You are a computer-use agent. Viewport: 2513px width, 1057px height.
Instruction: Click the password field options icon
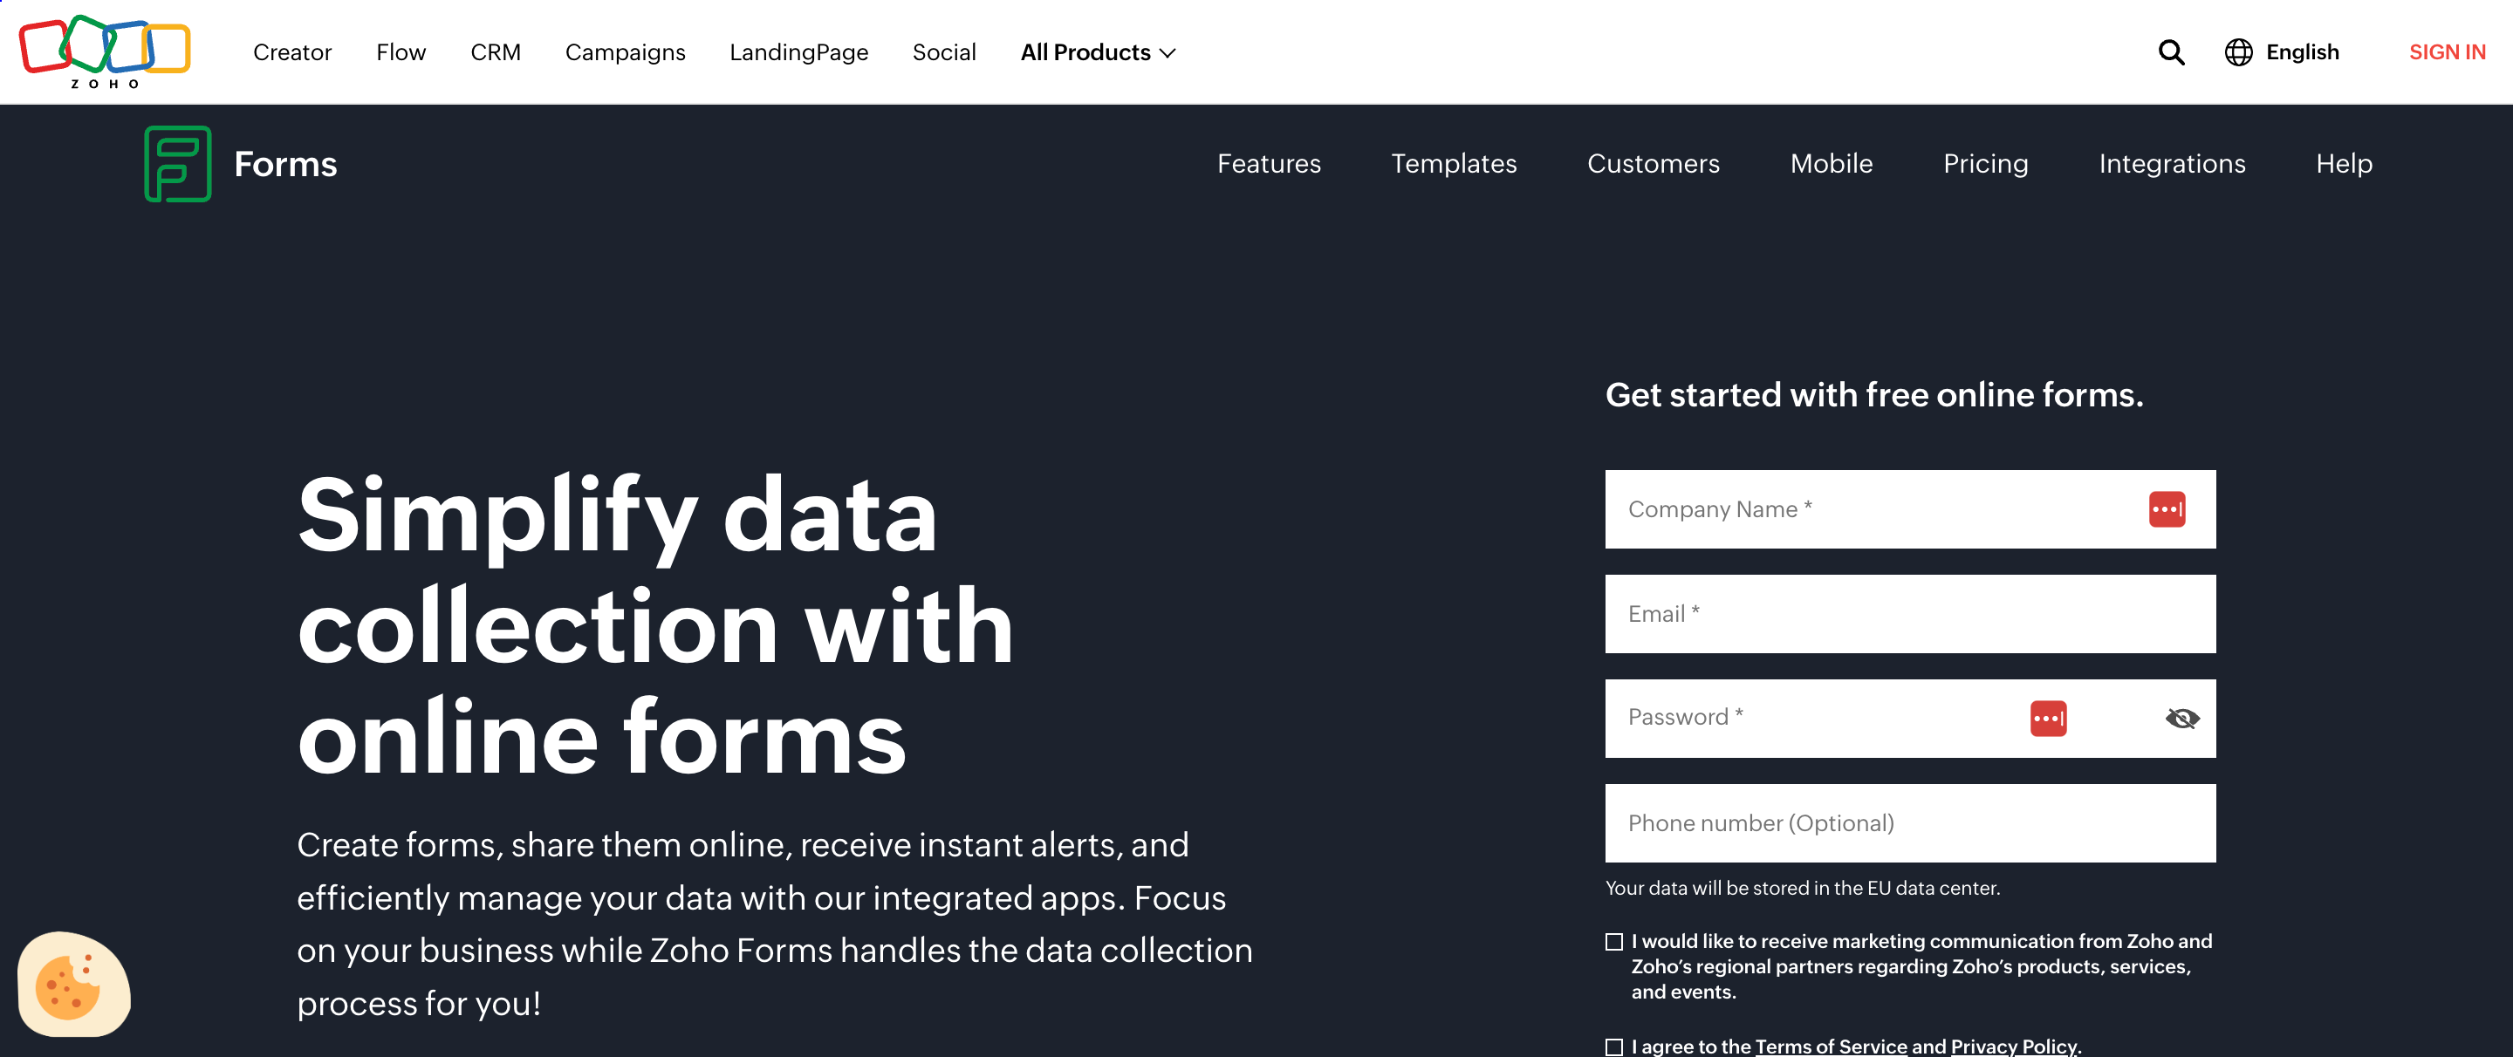(2048, 718)
